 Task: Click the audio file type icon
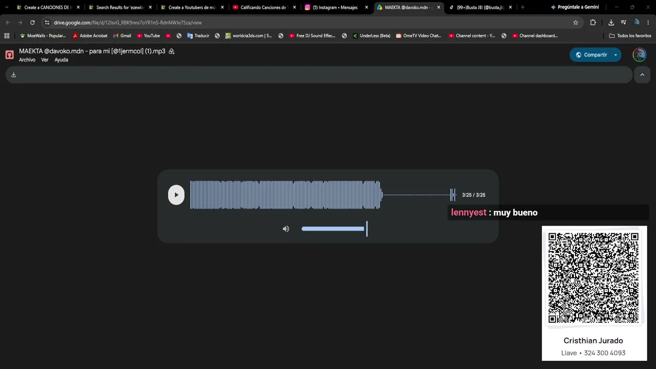(x=9, y=55)
